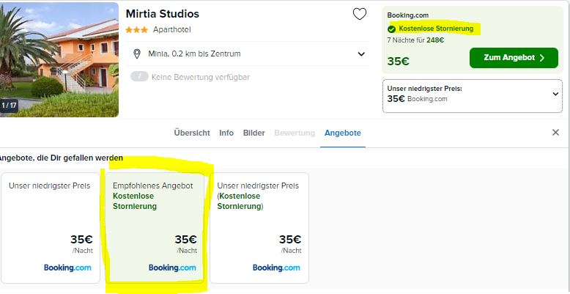This screenshot has height=294, width=570.
Task: Click Booking.com logo in Empfohlenes Angebot card
Action: click(172, 268)
